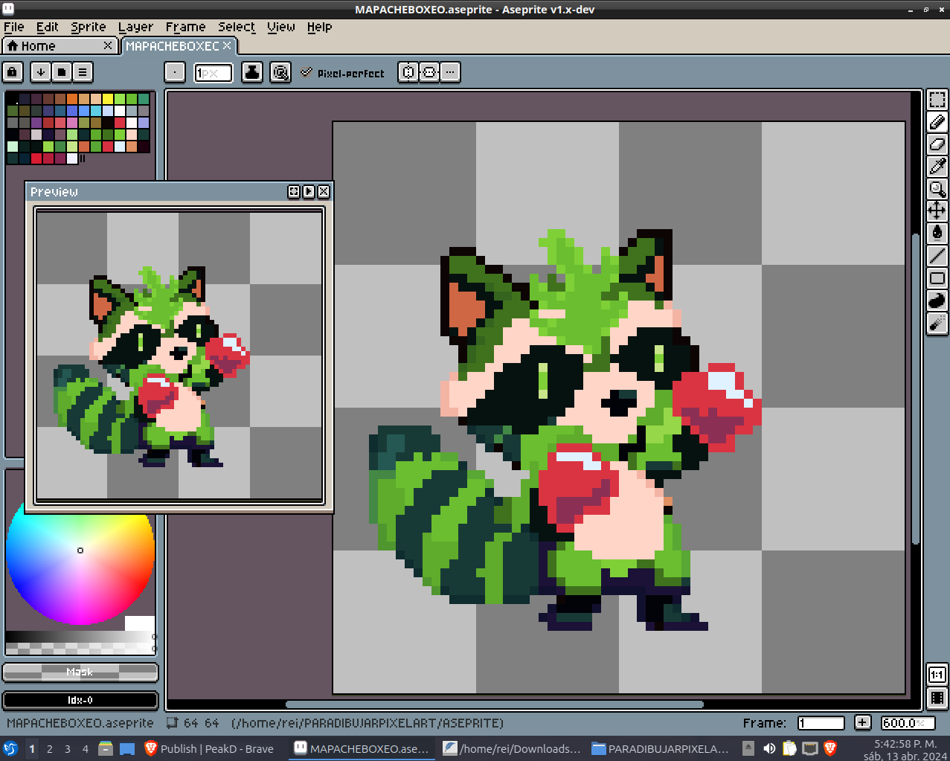Image resolution: width=950 pixels, height=761 pixels.
Task: Open the brush type selector
Action: click(174, 72)
